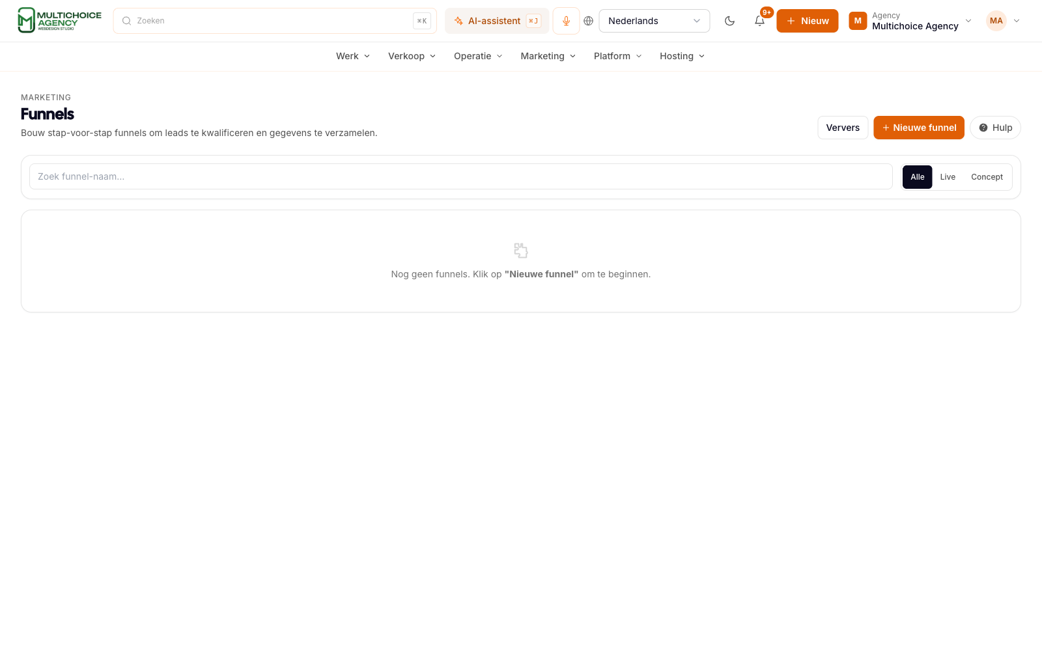Click the orange M agency badge
The width and height of the screenshot is (1042, 651).
pos(858,21)
